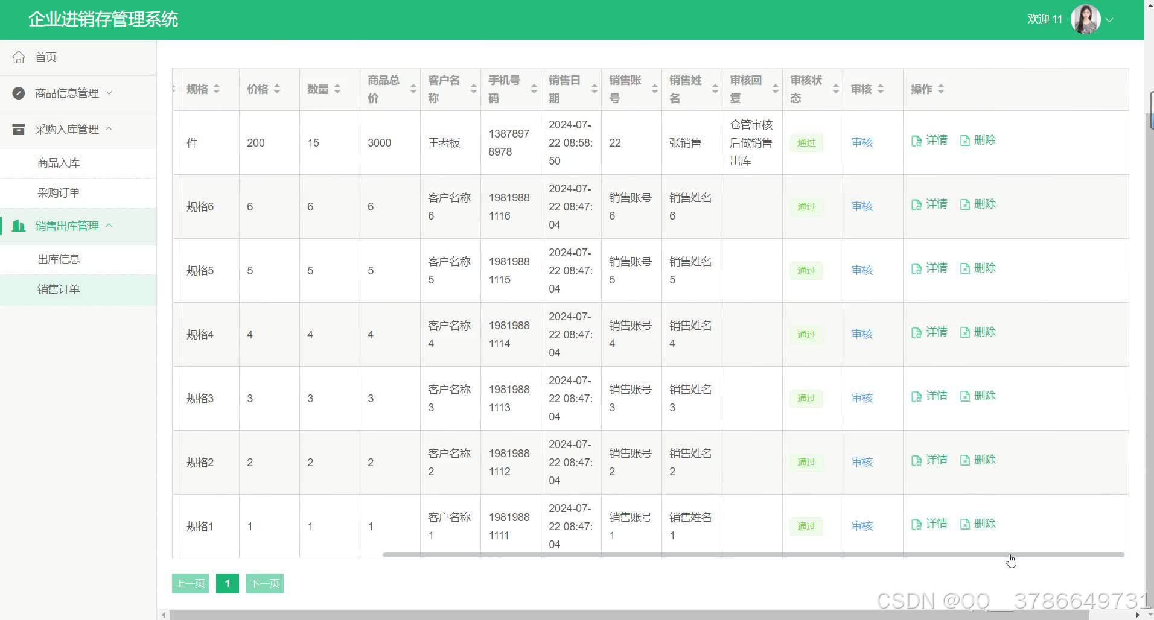The image size is (1154, 620).
Task: Click the home icon beside 首页
Action: pos(19,57)
